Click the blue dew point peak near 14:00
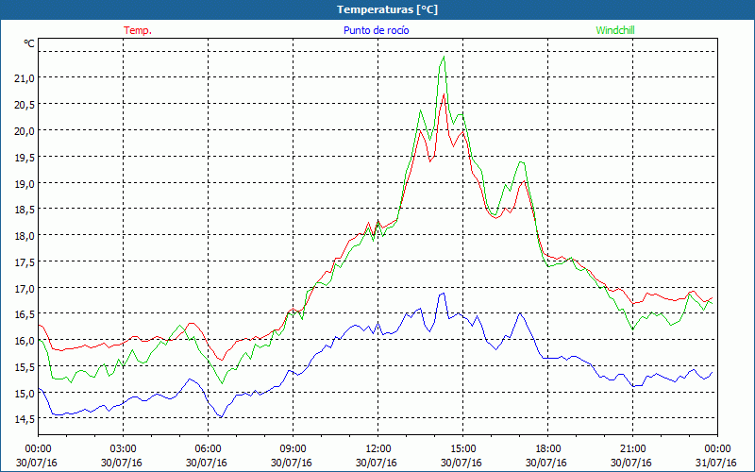The height and width of the screenshot is (472, 755). tap(443, 293)
